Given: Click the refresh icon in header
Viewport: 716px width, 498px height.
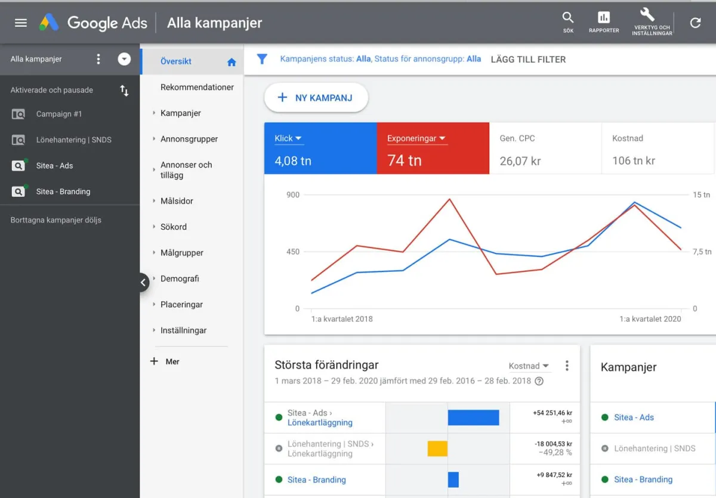Looking at the screenshot, I should click(x=695, y=23).
